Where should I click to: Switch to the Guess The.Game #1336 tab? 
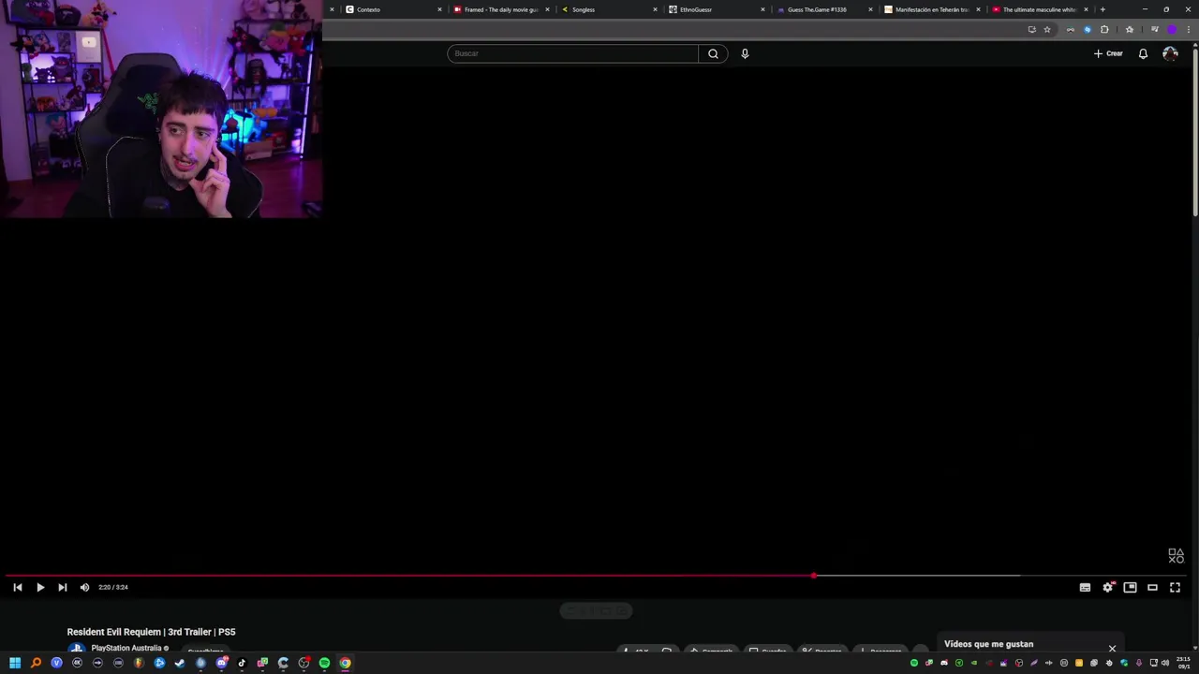click(x=824, y=9)
